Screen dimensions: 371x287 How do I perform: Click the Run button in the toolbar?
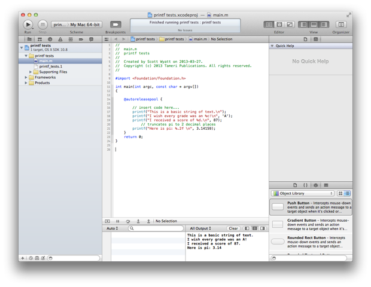click(28, 24)
